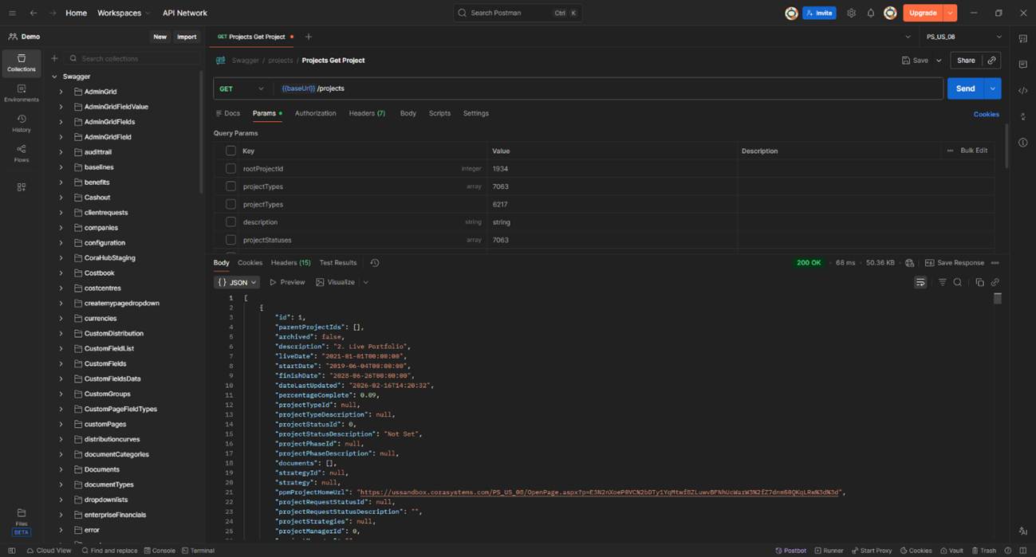Enable the description parameter checkbox

(x=230, y=222)
